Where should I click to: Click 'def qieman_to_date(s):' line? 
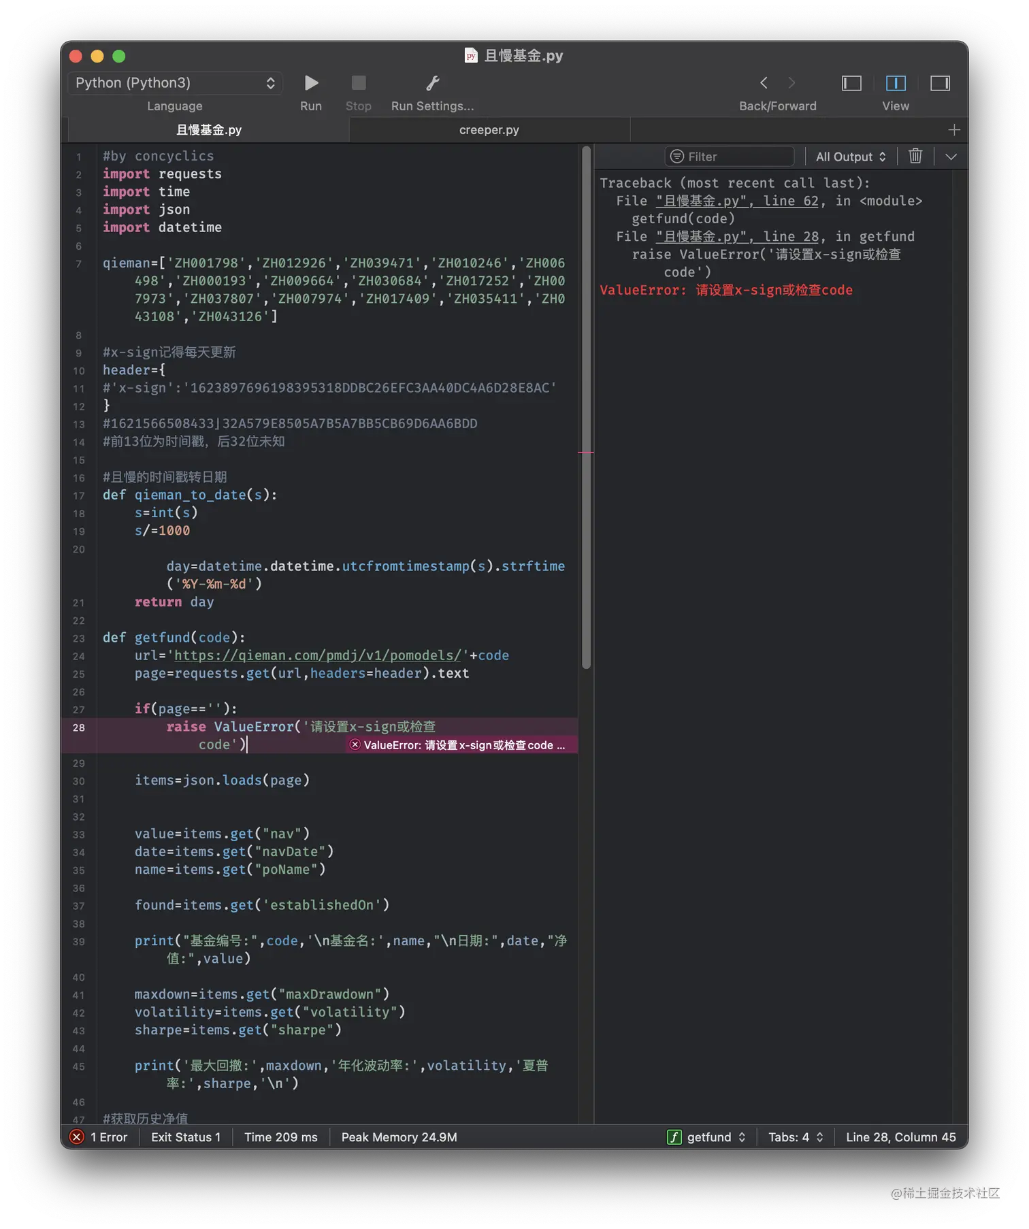[190, 495]
